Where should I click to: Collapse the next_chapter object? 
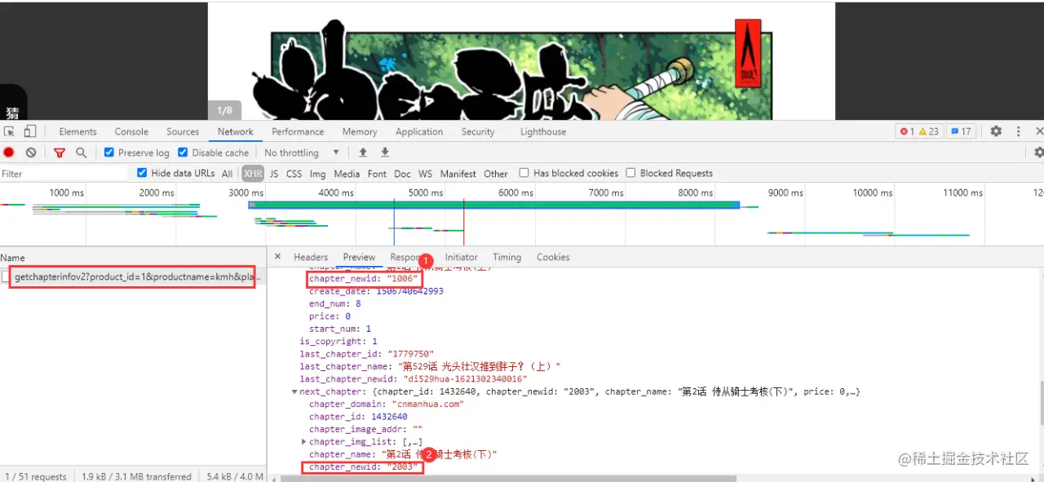click(295, 391)
